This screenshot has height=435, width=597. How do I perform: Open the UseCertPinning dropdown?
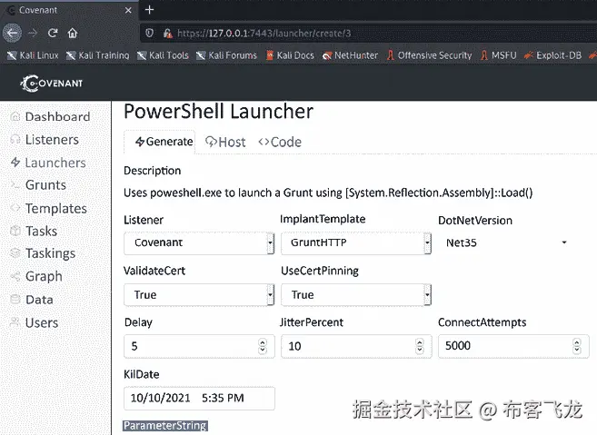[356, 294]
